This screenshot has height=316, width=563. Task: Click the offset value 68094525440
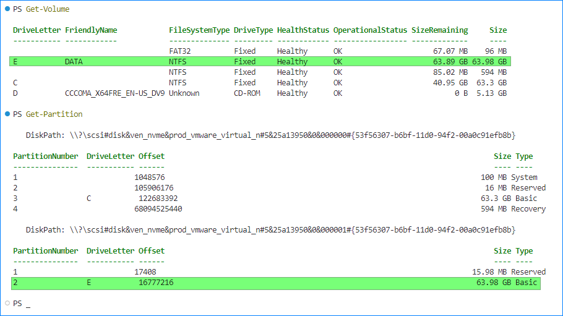pyautogui.click(x=158, y=209)
